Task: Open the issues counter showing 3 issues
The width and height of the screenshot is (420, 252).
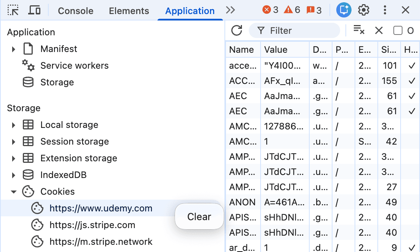Action: 314,10
